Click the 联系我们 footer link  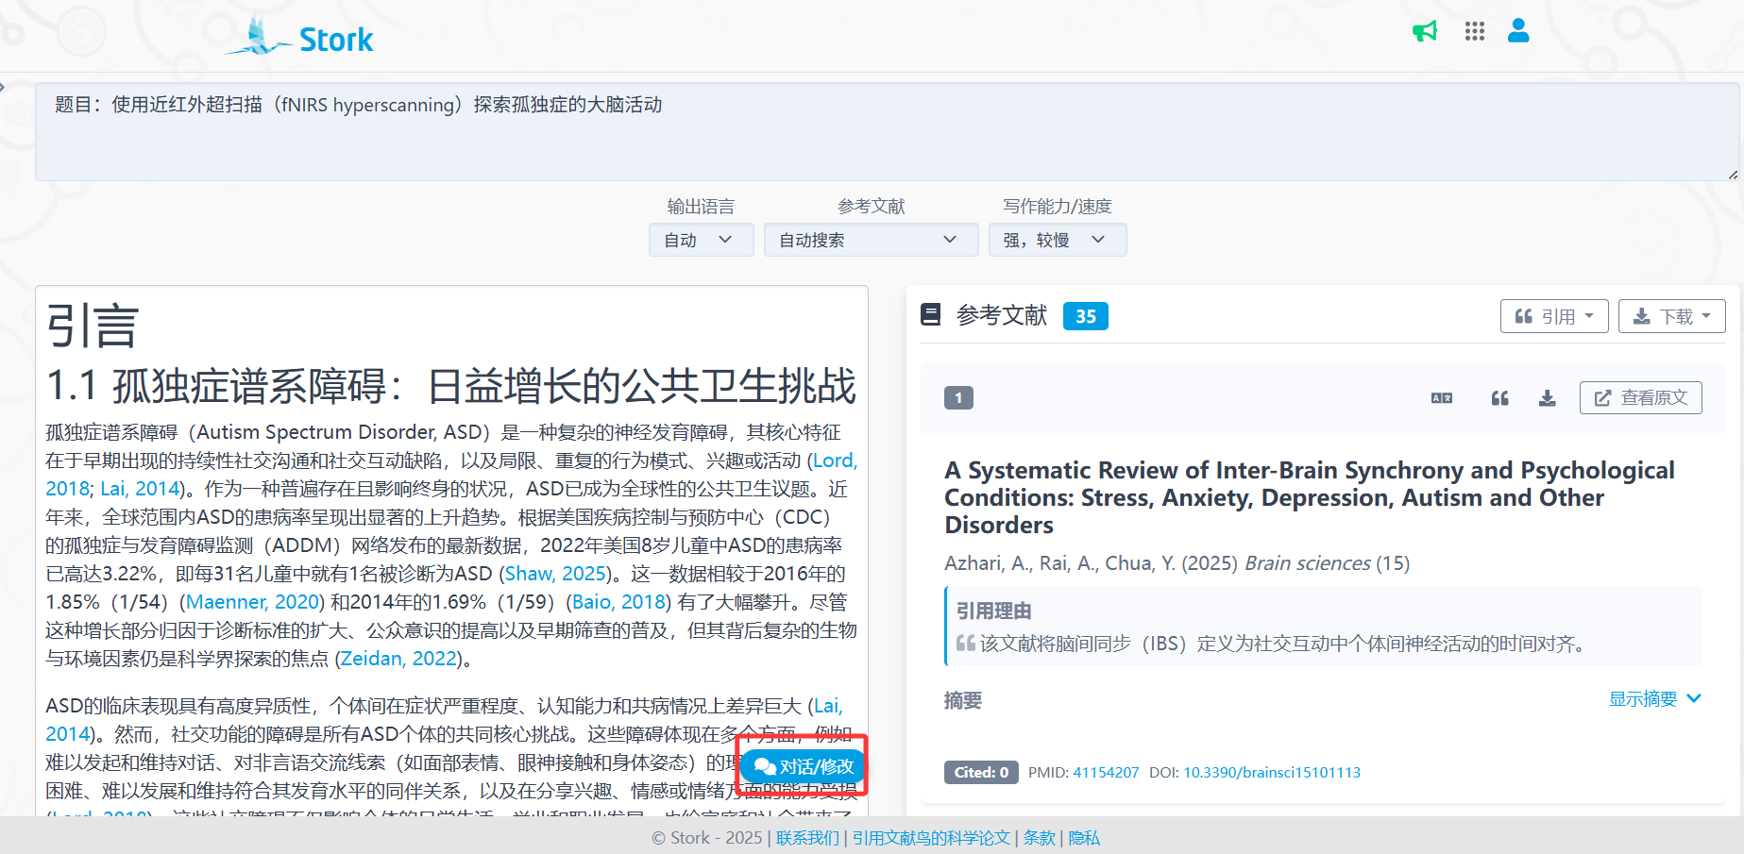coord(807,838)
